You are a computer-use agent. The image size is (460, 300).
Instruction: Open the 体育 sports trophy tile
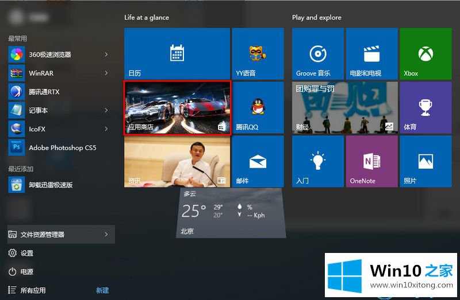pos(425,108)
